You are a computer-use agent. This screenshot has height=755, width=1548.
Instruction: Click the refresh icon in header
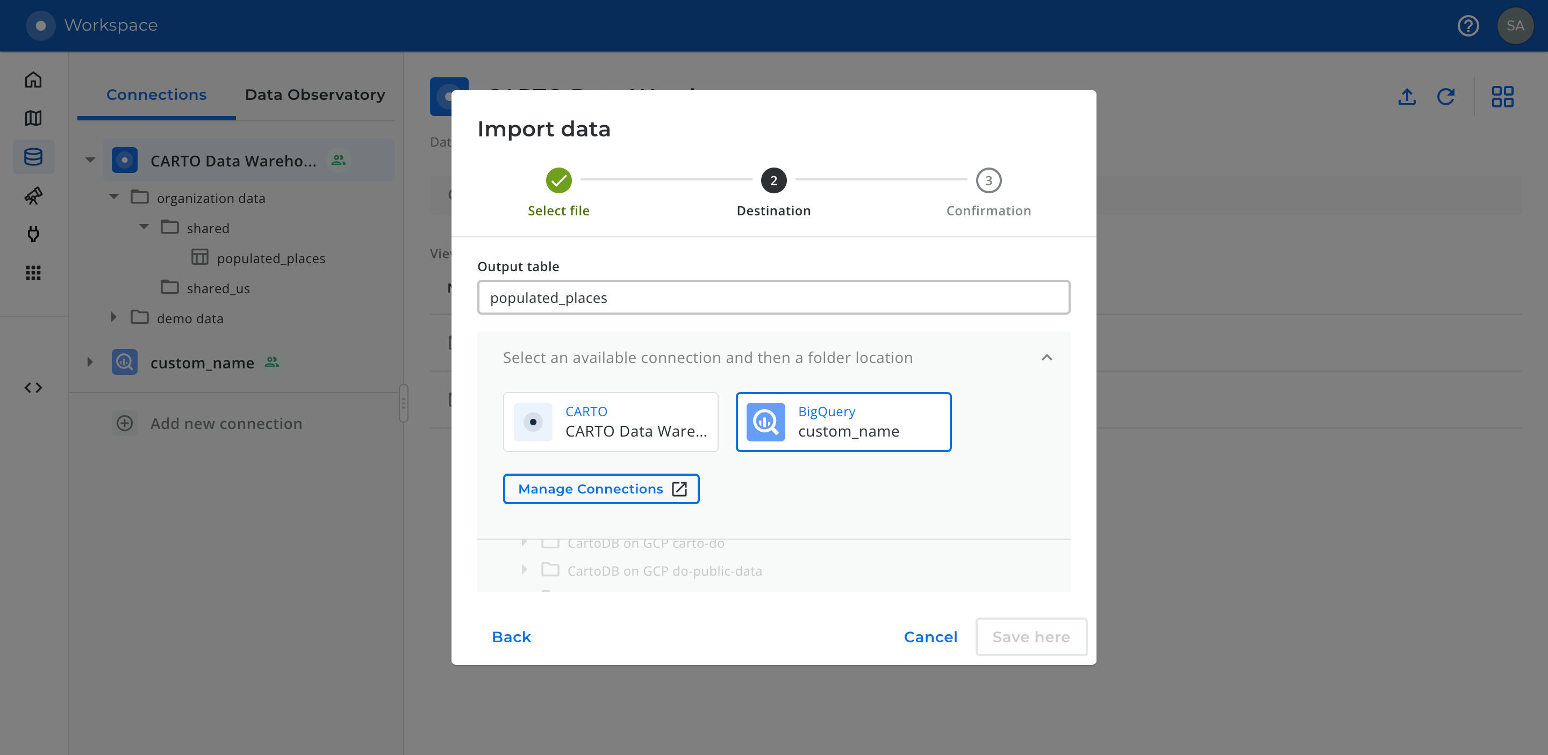coord(1446,97)
